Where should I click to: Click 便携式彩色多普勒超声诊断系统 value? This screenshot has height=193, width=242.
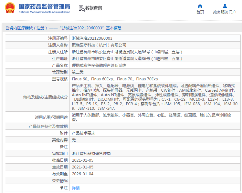pos(99,66)
